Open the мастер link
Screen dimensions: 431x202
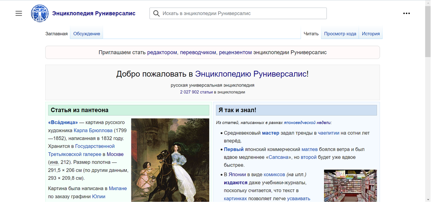click(x=270, y=133)
